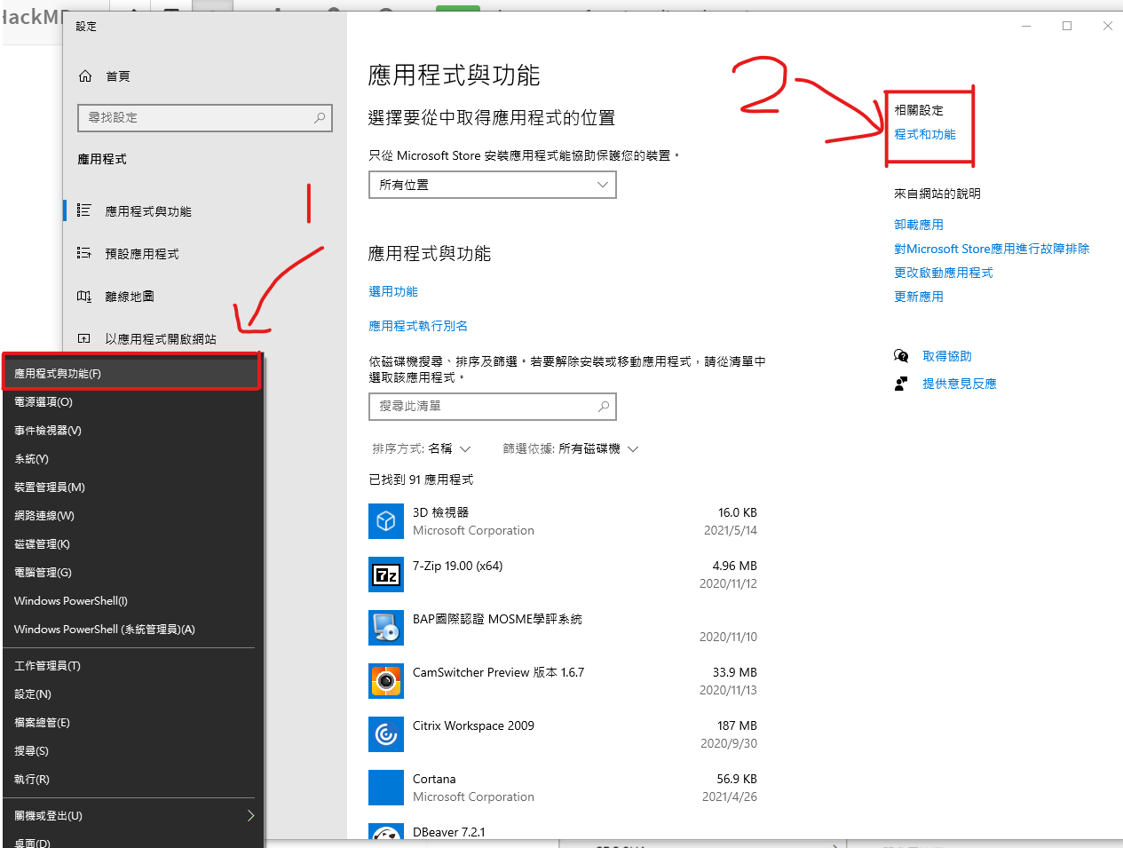Viewport: 1123px width, 848px height.
Task: Select 以應用程式開啟網站 in the sidebar
Action: 161,339
